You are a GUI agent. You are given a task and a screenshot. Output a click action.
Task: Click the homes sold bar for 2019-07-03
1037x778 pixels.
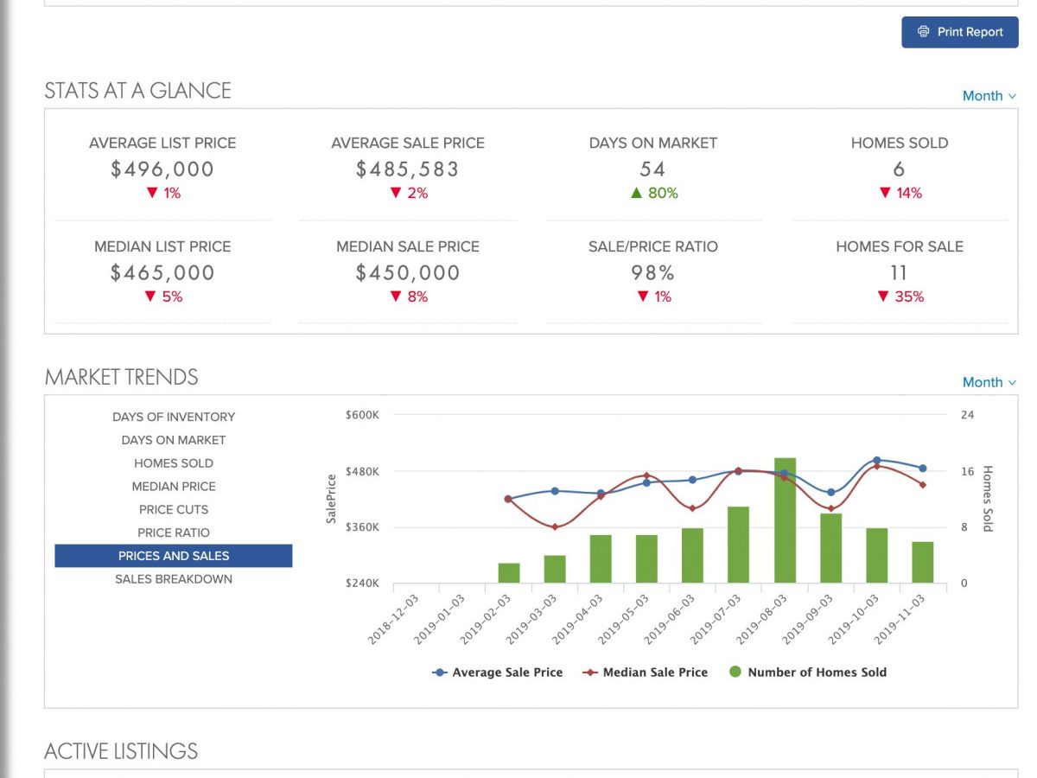click(x=738, y=545)
